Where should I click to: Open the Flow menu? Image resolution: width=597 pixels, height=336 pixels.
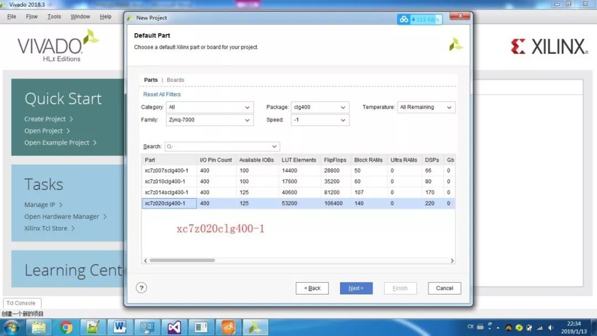tap(32, 17)
